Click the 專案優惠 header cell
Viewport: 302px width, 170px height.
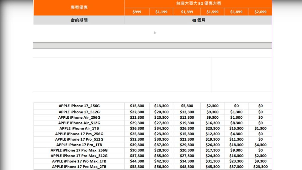[79, 8]
